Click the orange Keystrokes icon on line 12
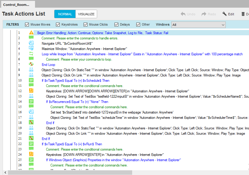The height and width of the screenshot is (175, 249). pos(31,91)
